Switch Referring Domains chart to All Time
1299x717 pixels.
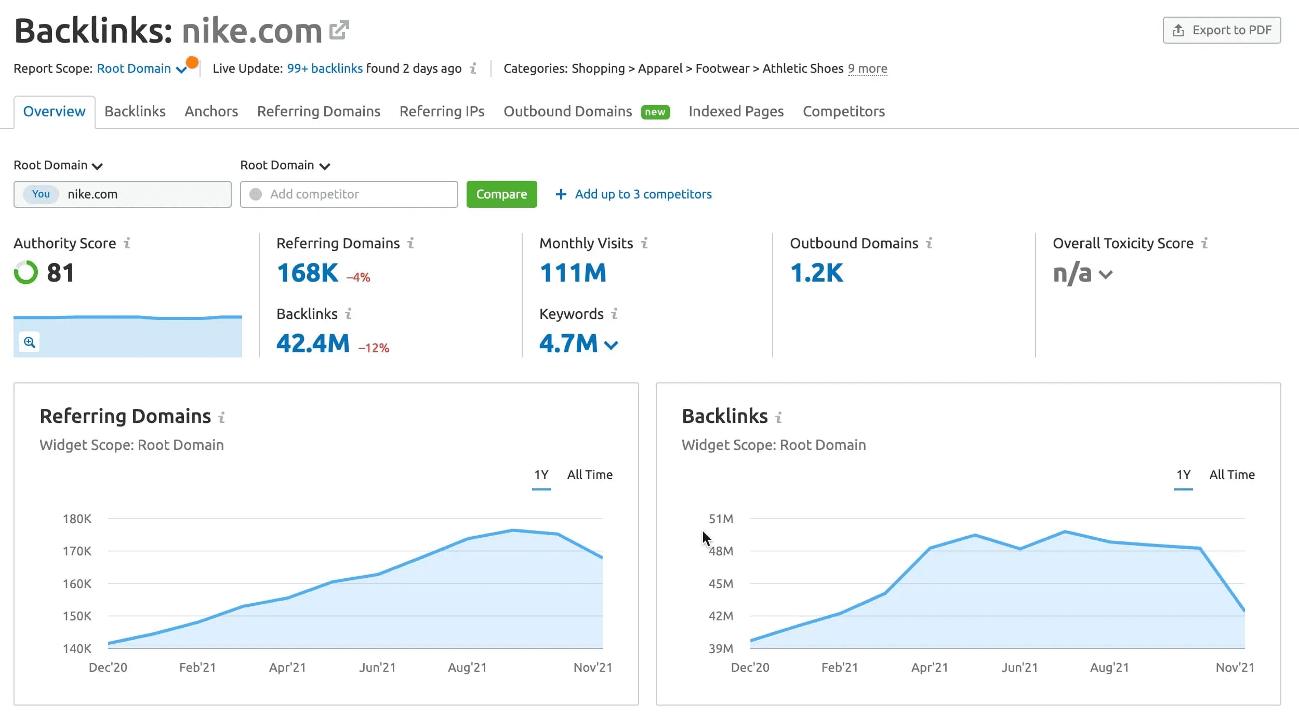(590, 475)
